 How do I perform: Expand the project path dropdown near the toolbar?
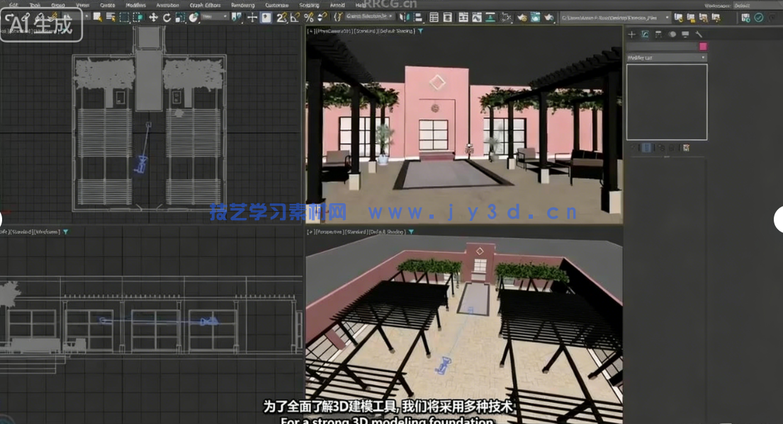click(667, 18)
